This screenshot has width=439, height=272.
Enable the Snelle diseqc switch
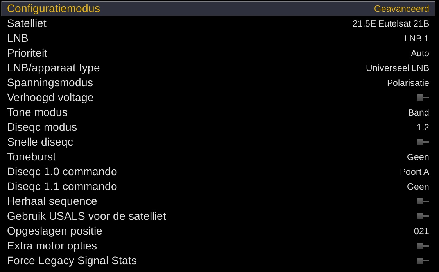[x=423, y=142]
